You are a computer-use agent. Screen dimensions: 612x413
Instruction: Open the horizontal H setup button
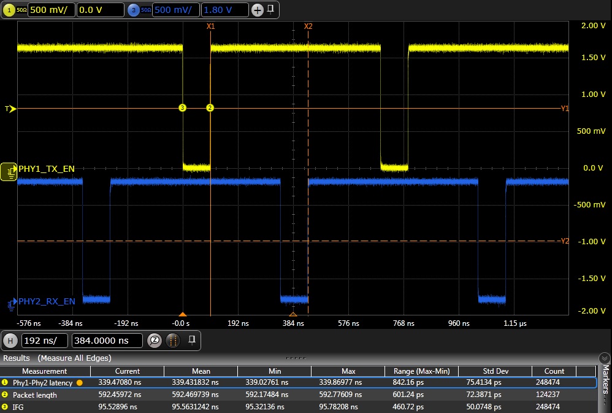[x=10, y=340]
